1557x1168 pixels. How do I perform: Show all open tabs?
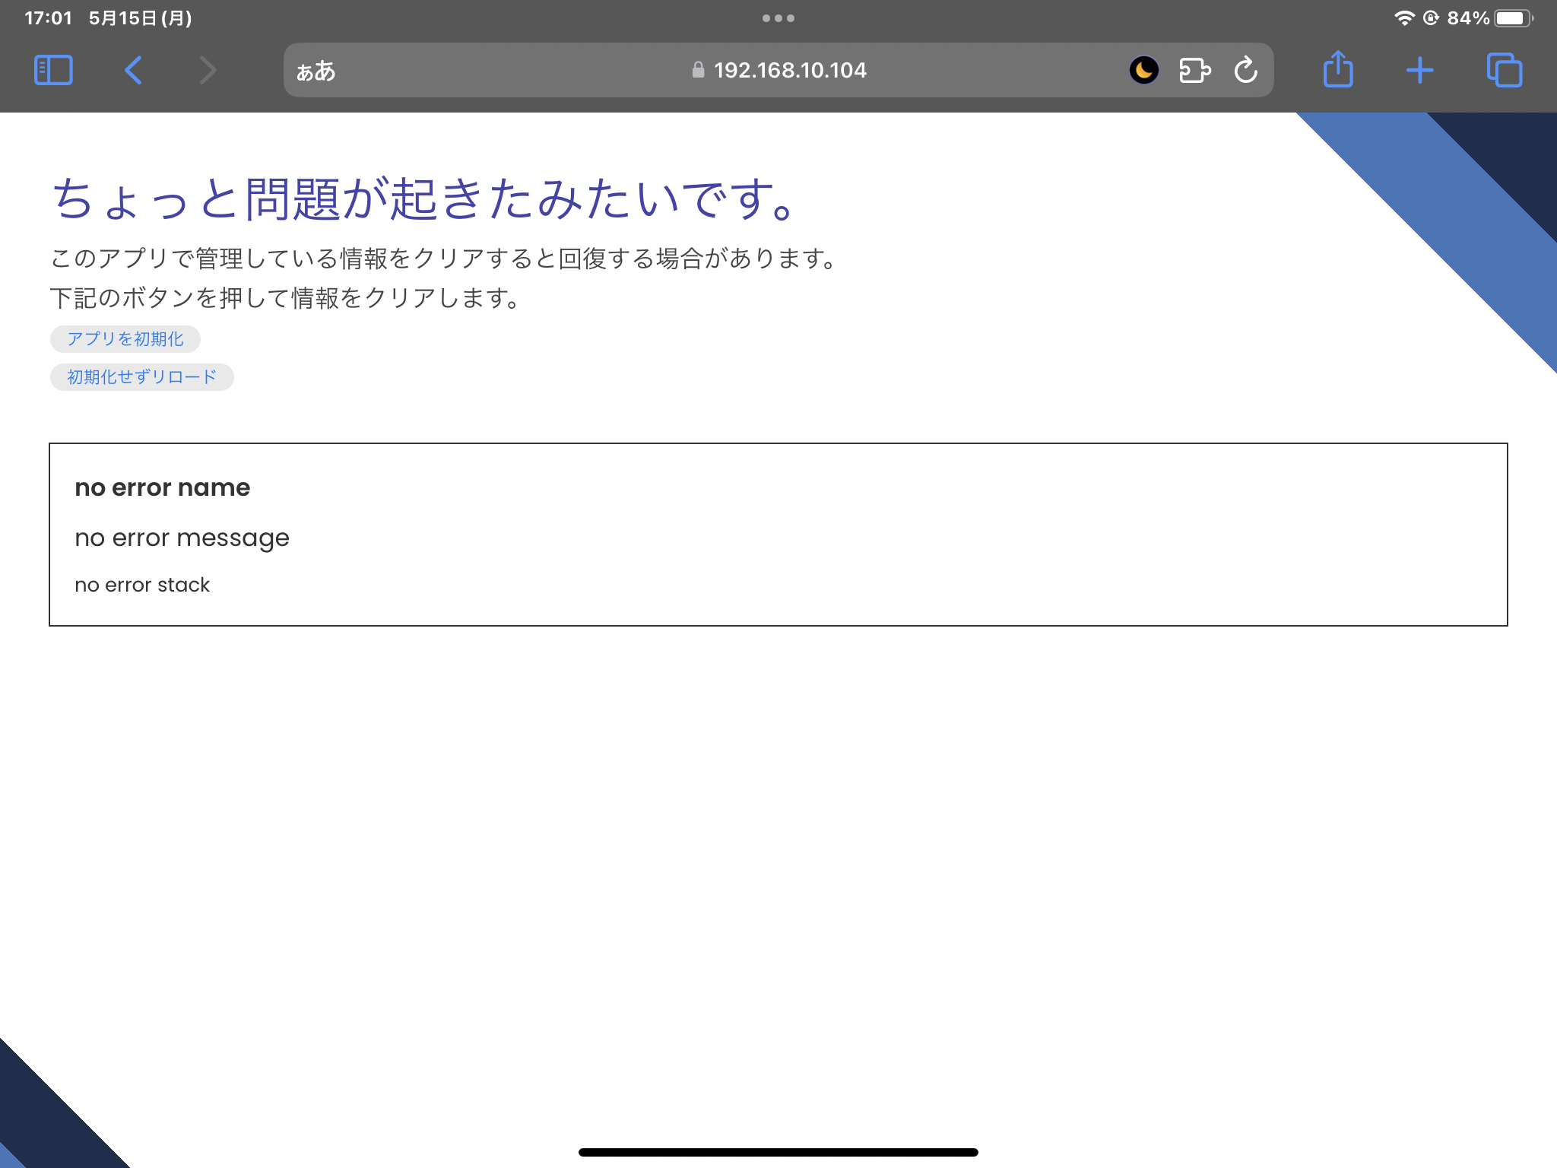[1505, 69]
